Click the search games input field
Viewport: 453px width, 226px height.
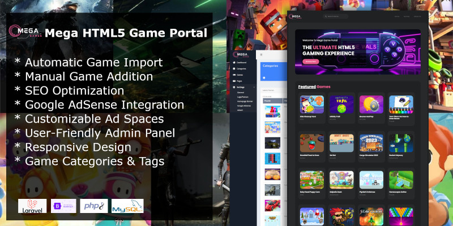(340, 16)
